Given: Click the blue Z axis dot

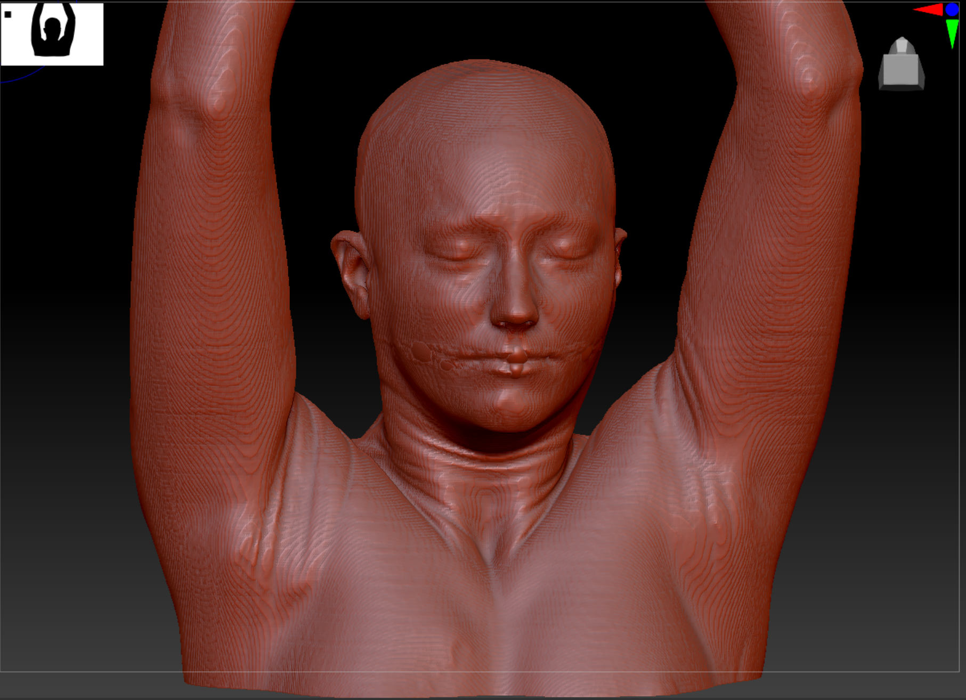Looking at the screenshot, I should 952,9.
